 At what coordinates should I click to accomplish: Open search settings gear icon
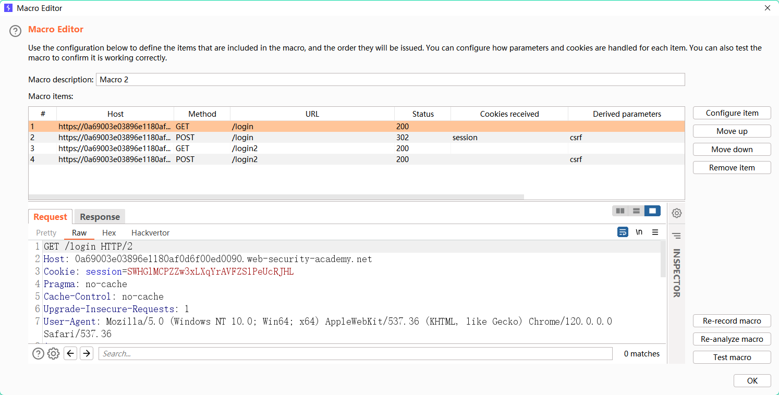[x=53, y=354]
